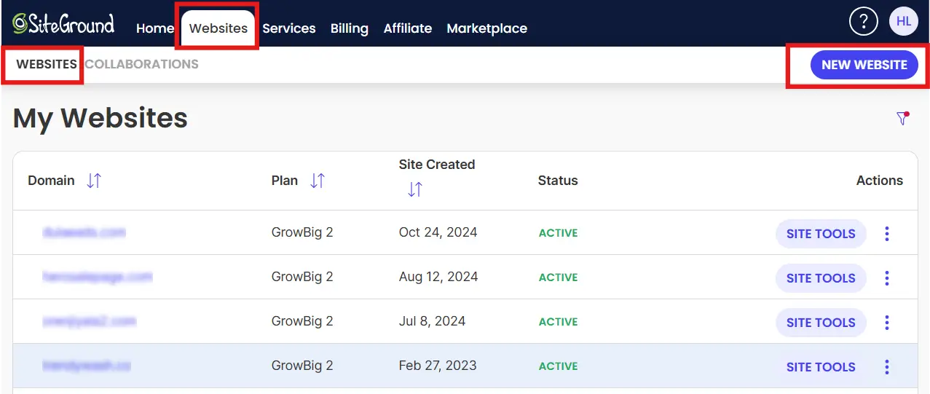930x394 pixels.
Task: Click the SiteGround logo
Action: click(63, 24)
